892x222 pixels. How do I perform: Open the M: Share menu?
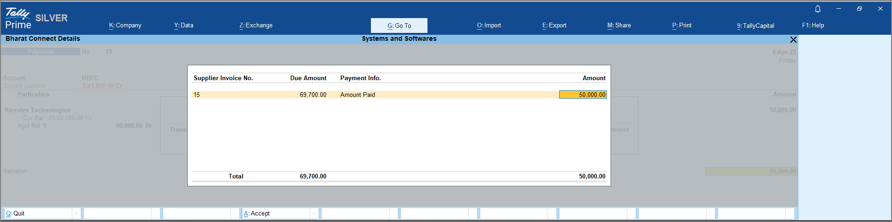619,25
